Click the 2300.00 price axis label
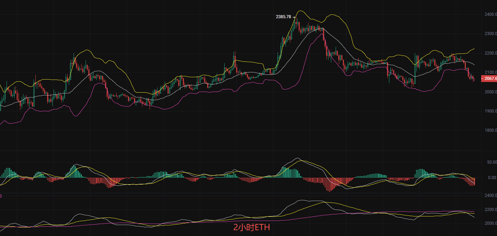The width and height of the screenshot is (497, 236). (490, 34)
